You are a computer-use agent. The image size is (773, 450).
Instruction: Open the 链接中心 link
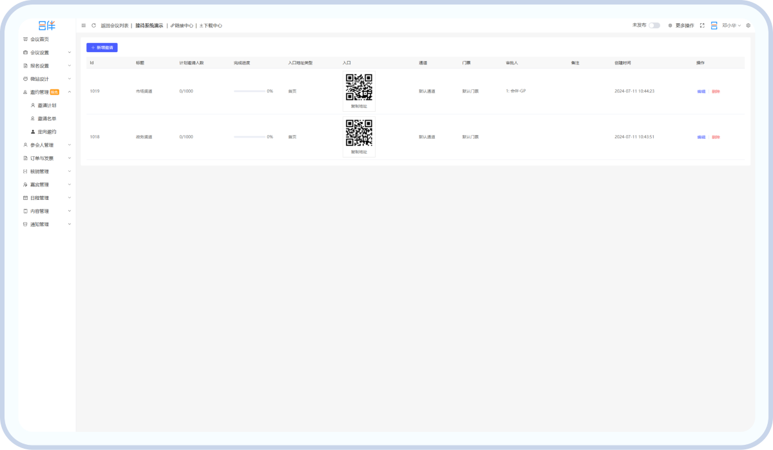[182, 26]
